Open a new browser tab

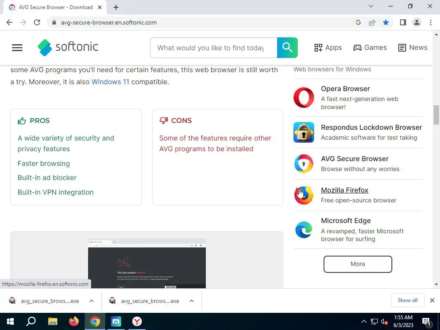pyautogui.click(x=116, y=7)
